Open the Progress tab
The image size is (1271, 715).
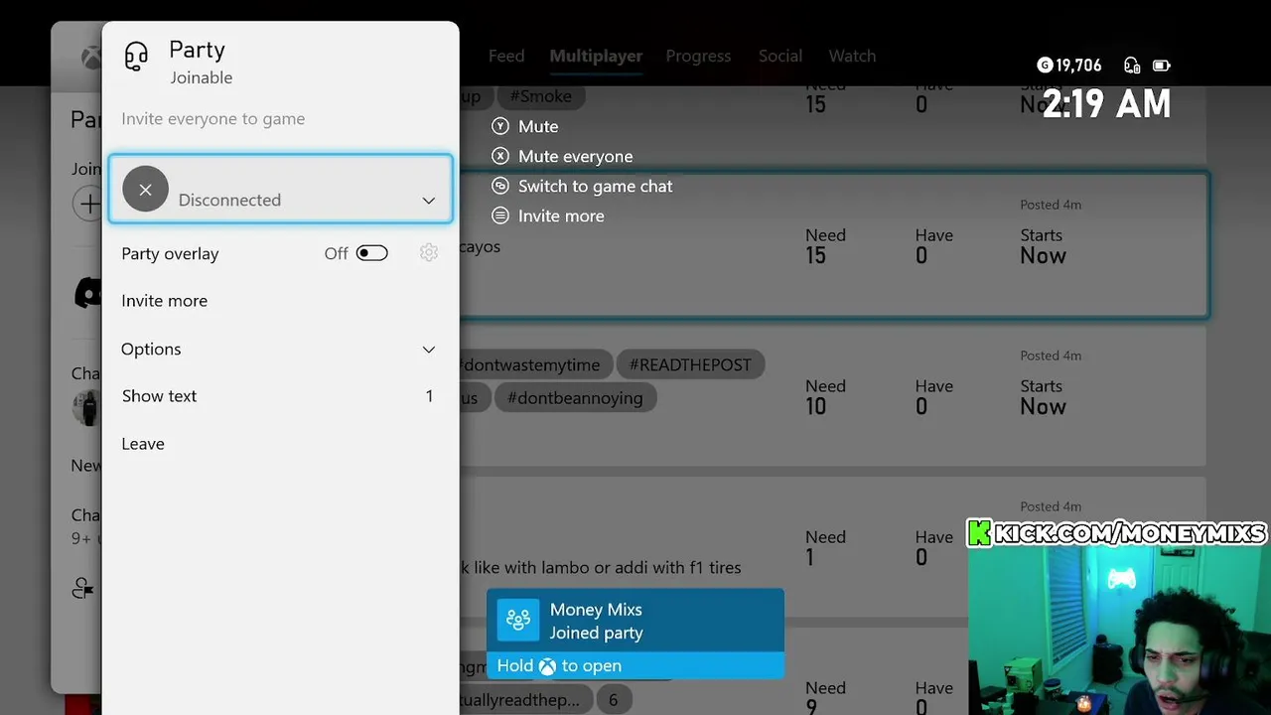[698, 56]
